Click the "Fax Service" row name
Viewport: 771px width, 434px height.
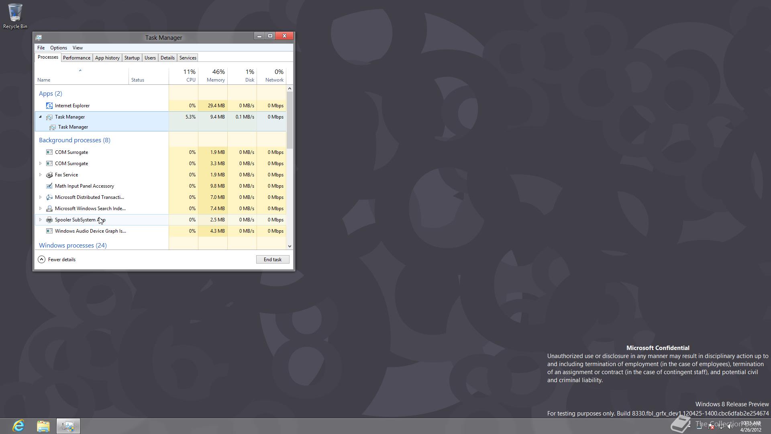[x=67, y=175]
